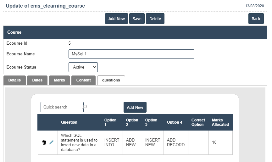272x162 pixels.
Task: Go to the Marks tab
Action: (x=59, y=80)
